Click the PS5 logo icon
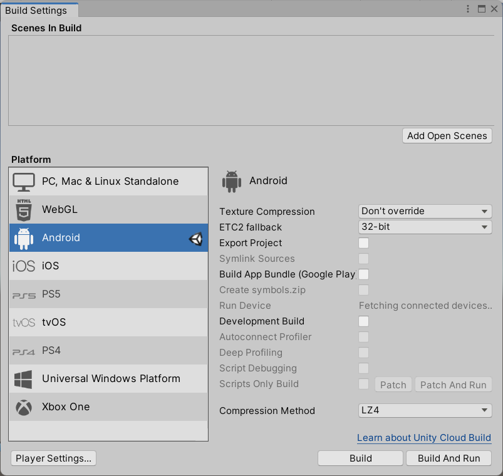This screenshot has width=503, height=476. pos(24,296)
